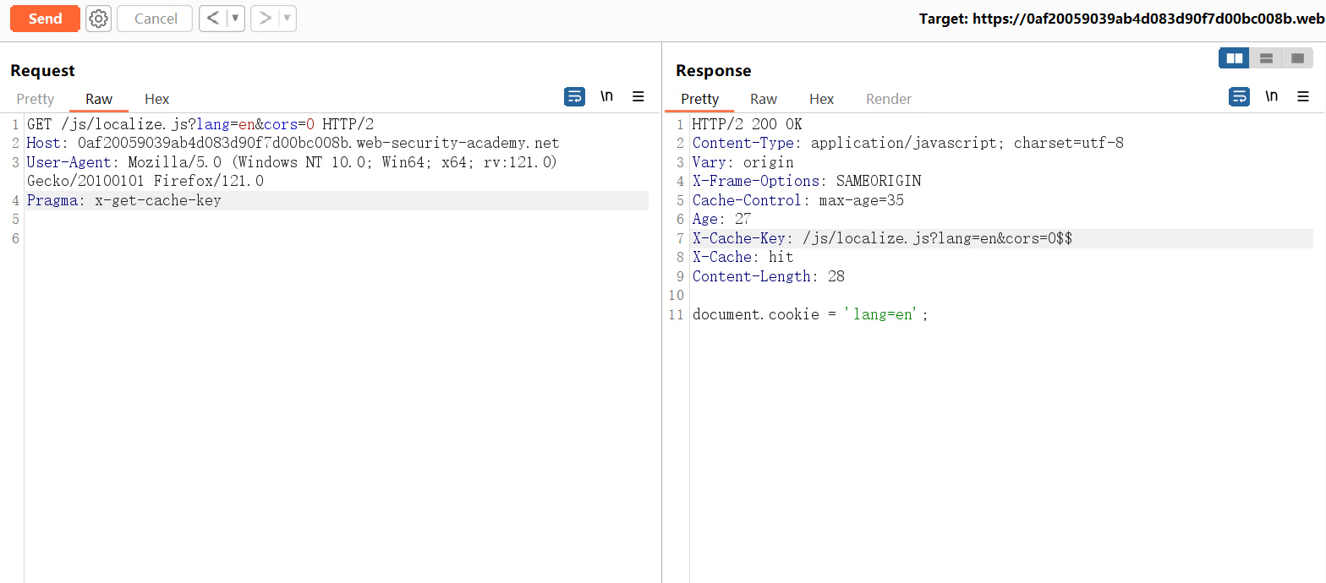Expand the forward history dropdown arrow

point(287,19)
